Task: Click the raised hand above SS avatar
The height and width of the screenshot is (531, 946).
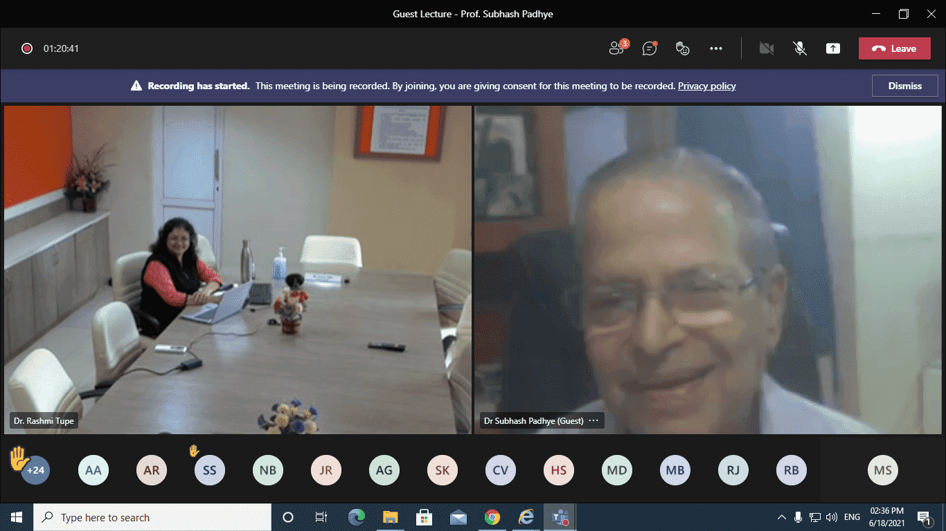Action: (194, 451)
